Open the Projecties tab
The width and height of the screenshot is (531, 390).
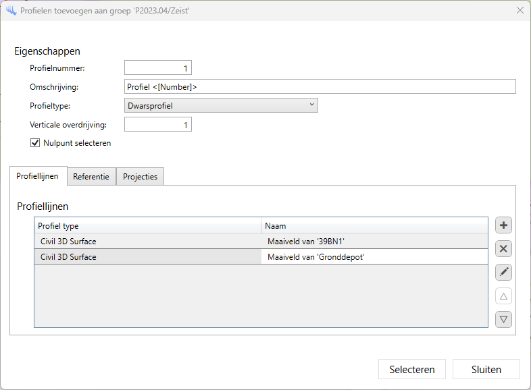pos(140,176)
